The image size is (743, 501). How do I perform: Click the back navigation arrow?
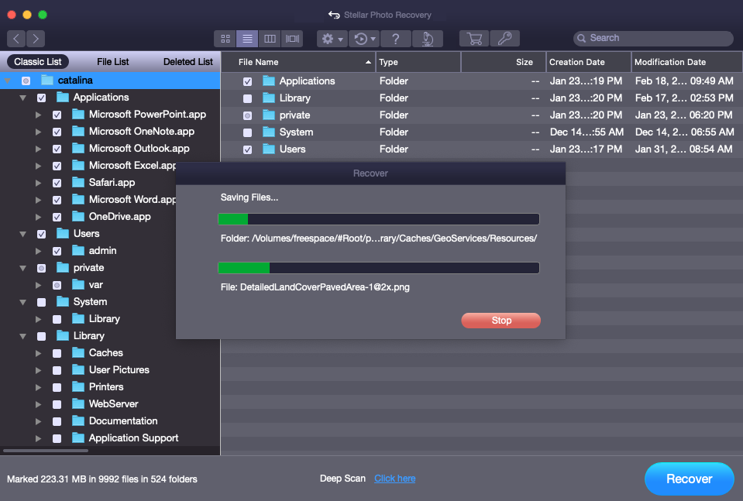pos(16,39)
